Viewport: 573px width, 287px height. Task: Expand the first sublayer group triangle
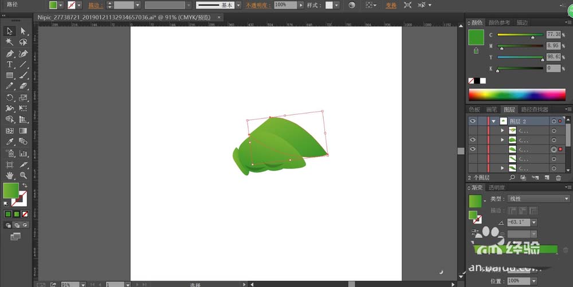(x=502, y=131)
